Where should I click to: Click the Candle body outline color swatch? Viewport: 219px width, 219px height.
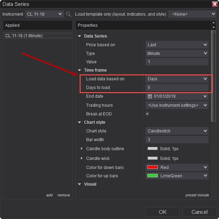pyautogui.click(x=153, y=149)
